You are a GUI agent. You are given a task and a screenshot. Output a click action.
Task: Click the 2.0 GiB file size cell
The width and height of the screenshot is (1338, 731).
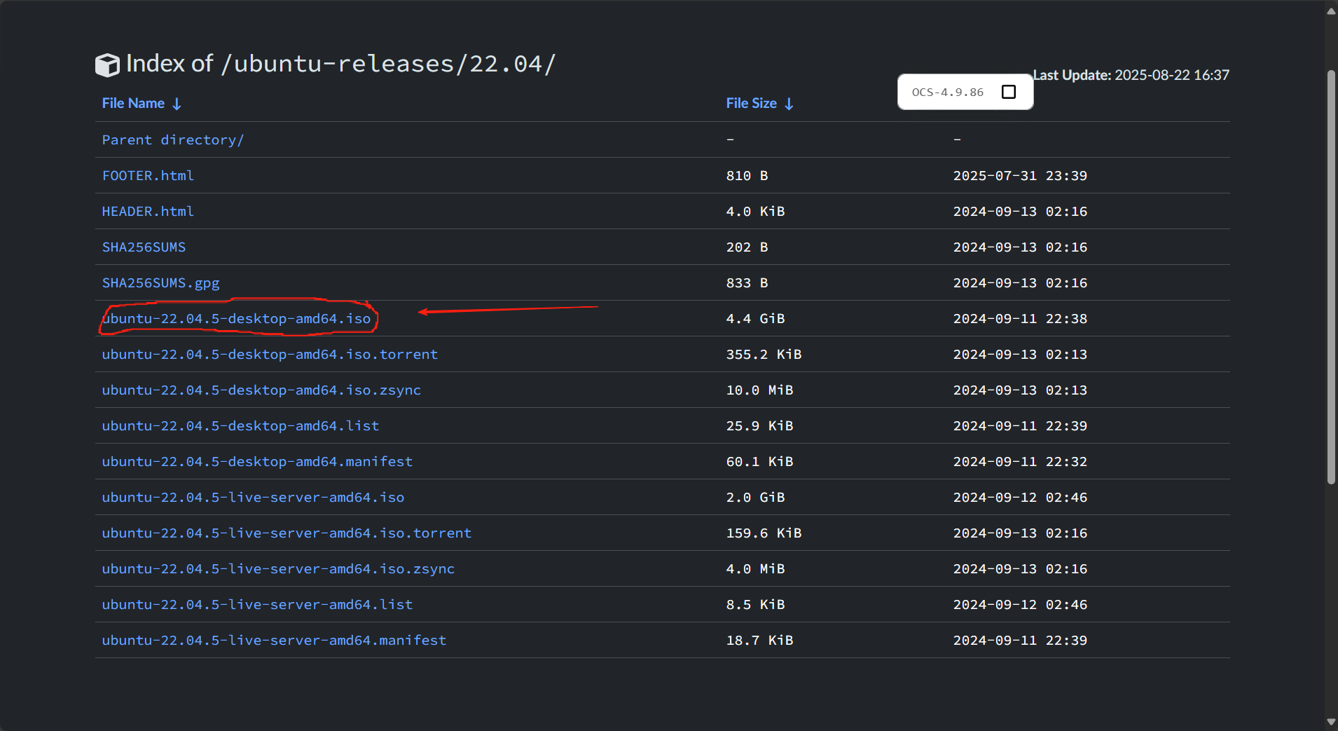pyautogui.click(x=755, y=497)
